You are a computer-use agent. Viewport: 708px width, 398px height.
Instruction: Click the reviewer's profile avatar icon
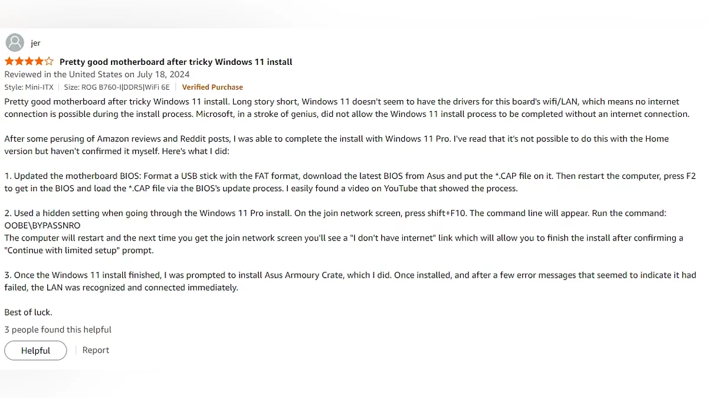tap(15, 42)
